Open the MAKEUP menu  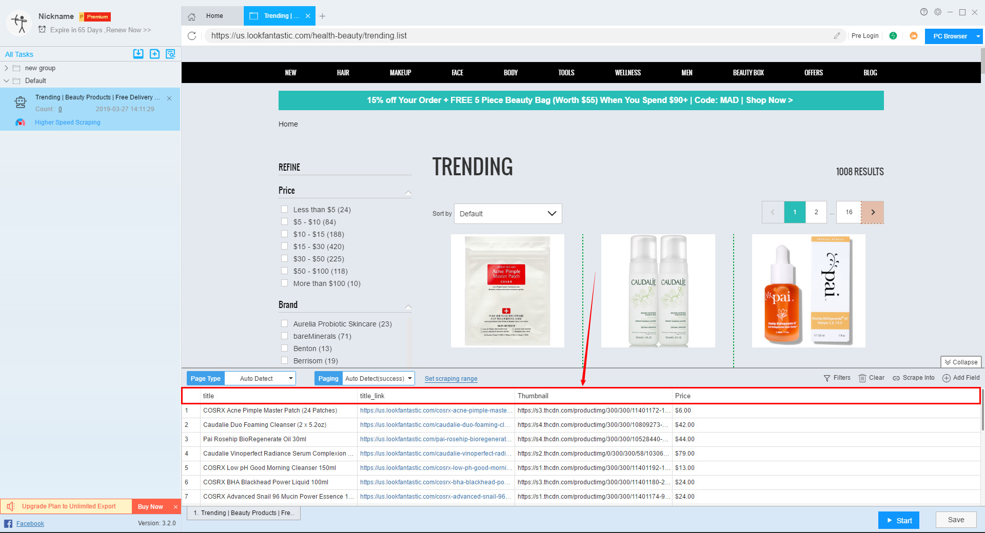coord(400,73)
